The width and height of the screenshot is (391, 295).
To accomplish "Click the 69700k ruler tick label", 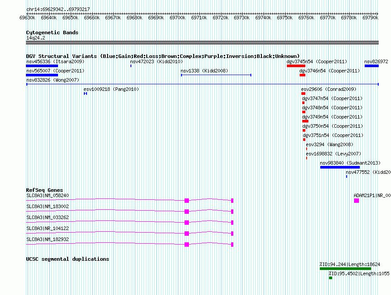I will click(177, 18).
